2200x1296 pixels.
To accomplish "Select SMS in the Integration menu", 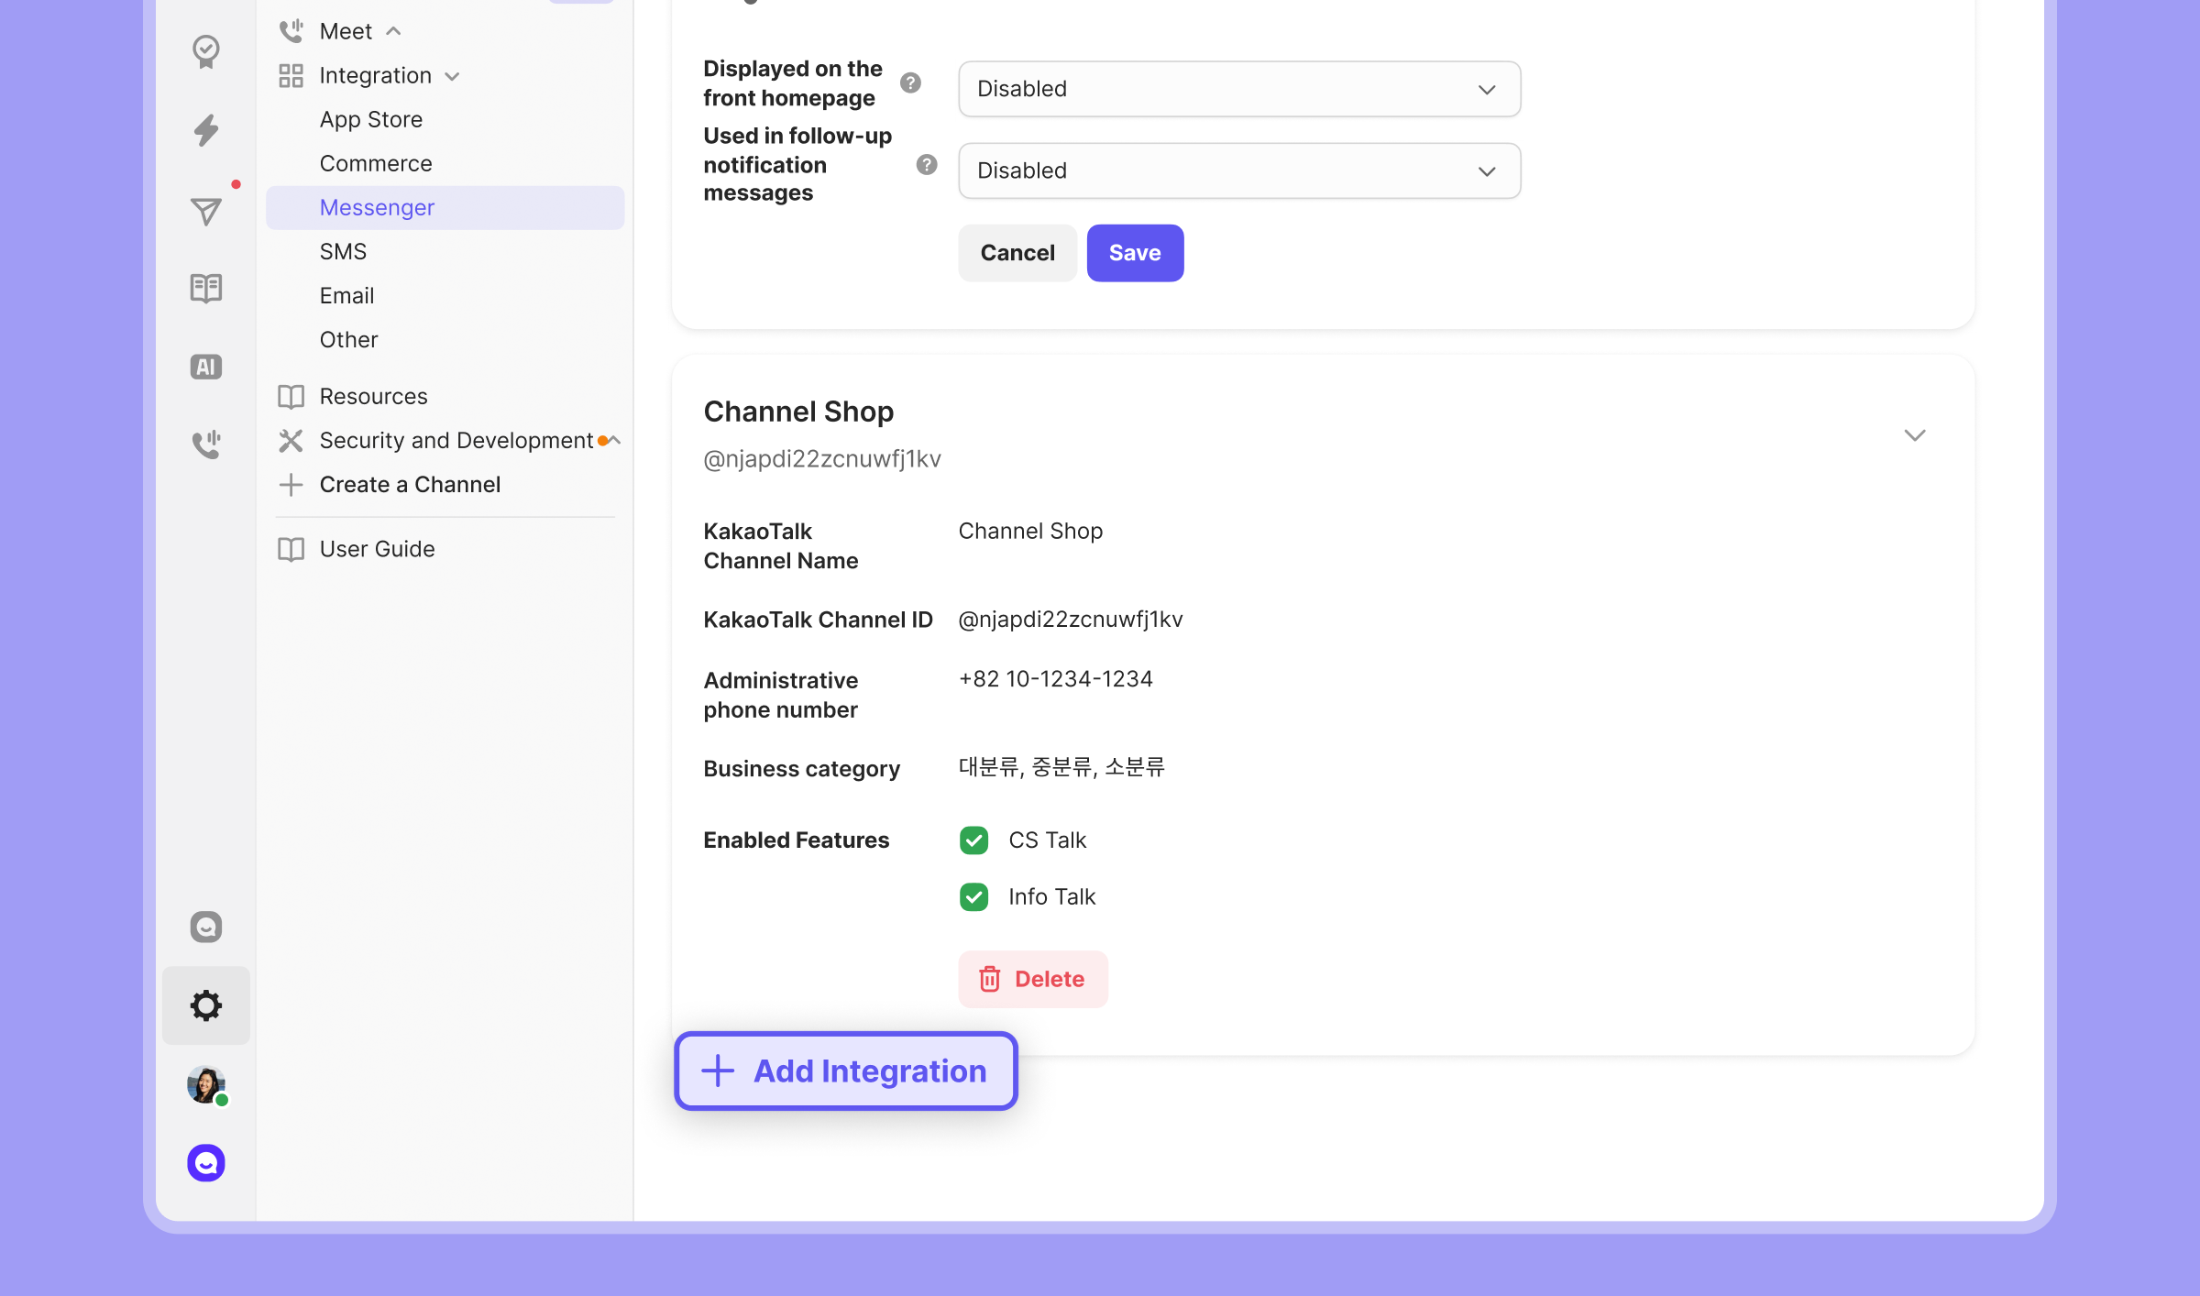I will tap(343, 251).
